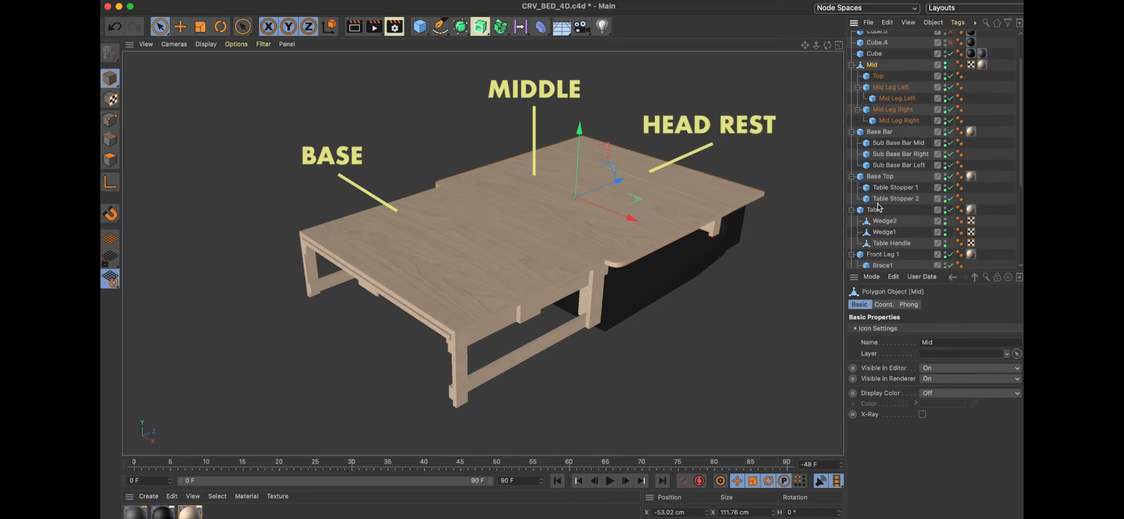This screenshot has width=1124, height=519.
Task: Select the Scale tool
Action: [x=200, y=26]
